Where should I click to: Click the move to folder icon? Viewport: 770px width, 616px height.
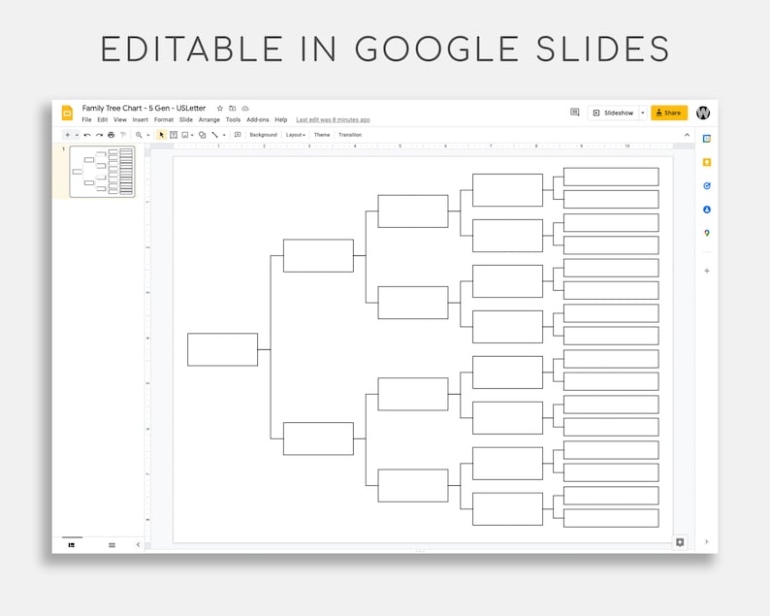pyautogui.click(x=233, y=108)
